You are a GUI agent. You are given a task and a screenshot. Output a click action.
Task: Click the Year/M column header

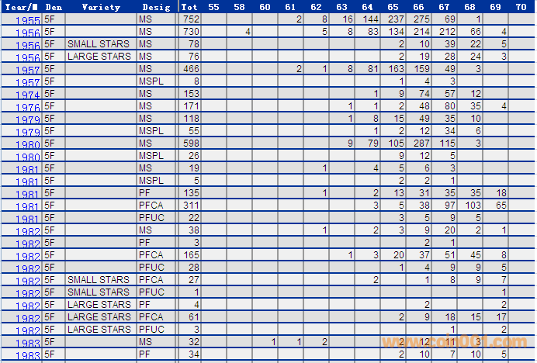(21, 6)
